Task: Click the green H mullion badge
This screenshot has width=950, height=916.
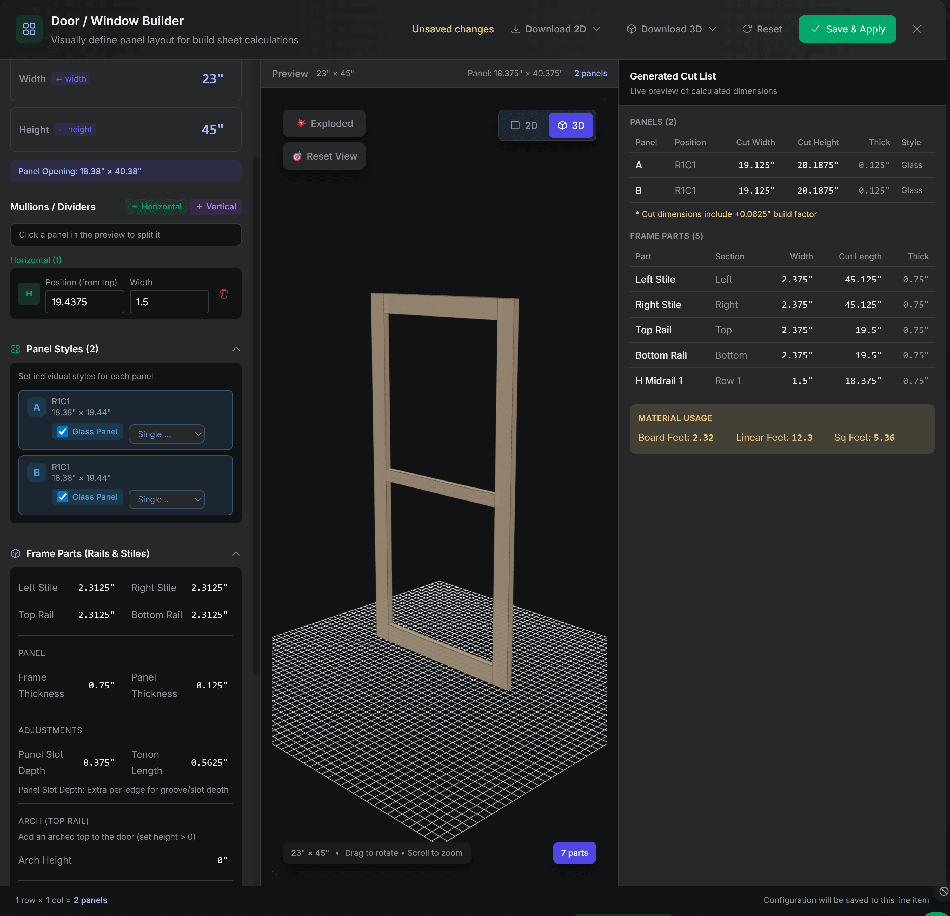Action: point(29,294)
